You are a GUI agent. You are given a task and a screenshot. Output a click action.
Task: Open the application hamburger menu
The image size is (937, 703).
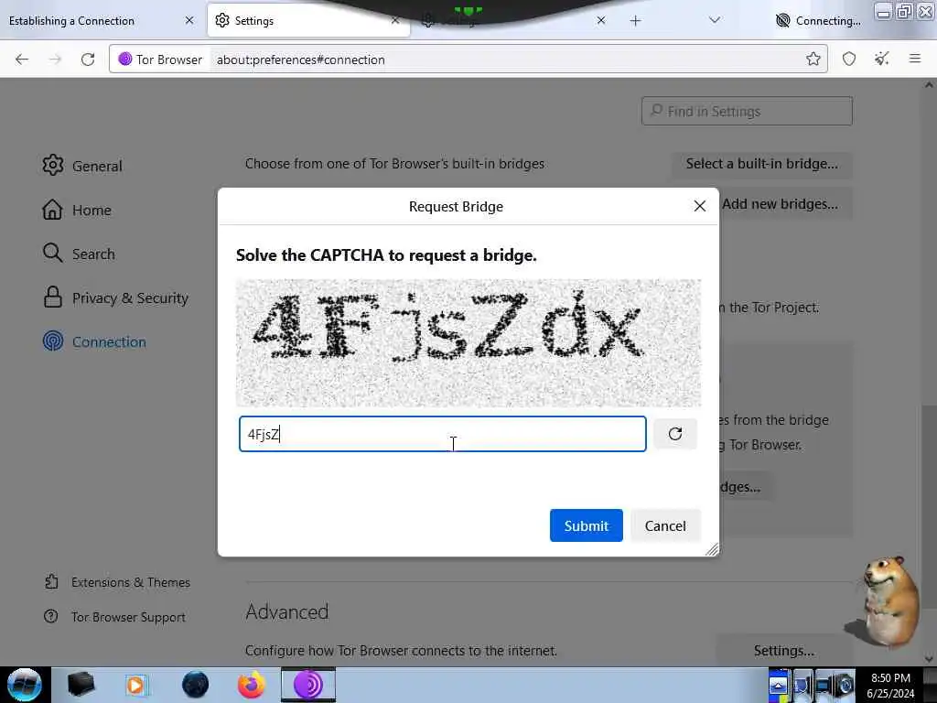coord(915,59)
